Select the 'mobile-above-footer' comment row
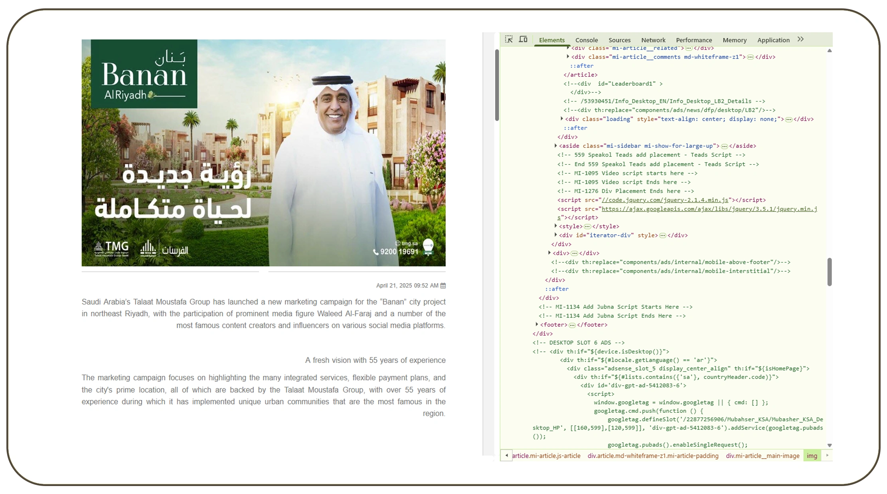This screenshot has height=494, width=887. [671, 262]
